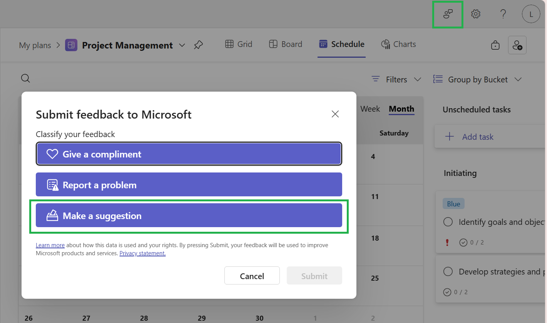Select calendar day 11
Viewport: 560px width, 323px height.
(375, 197)
